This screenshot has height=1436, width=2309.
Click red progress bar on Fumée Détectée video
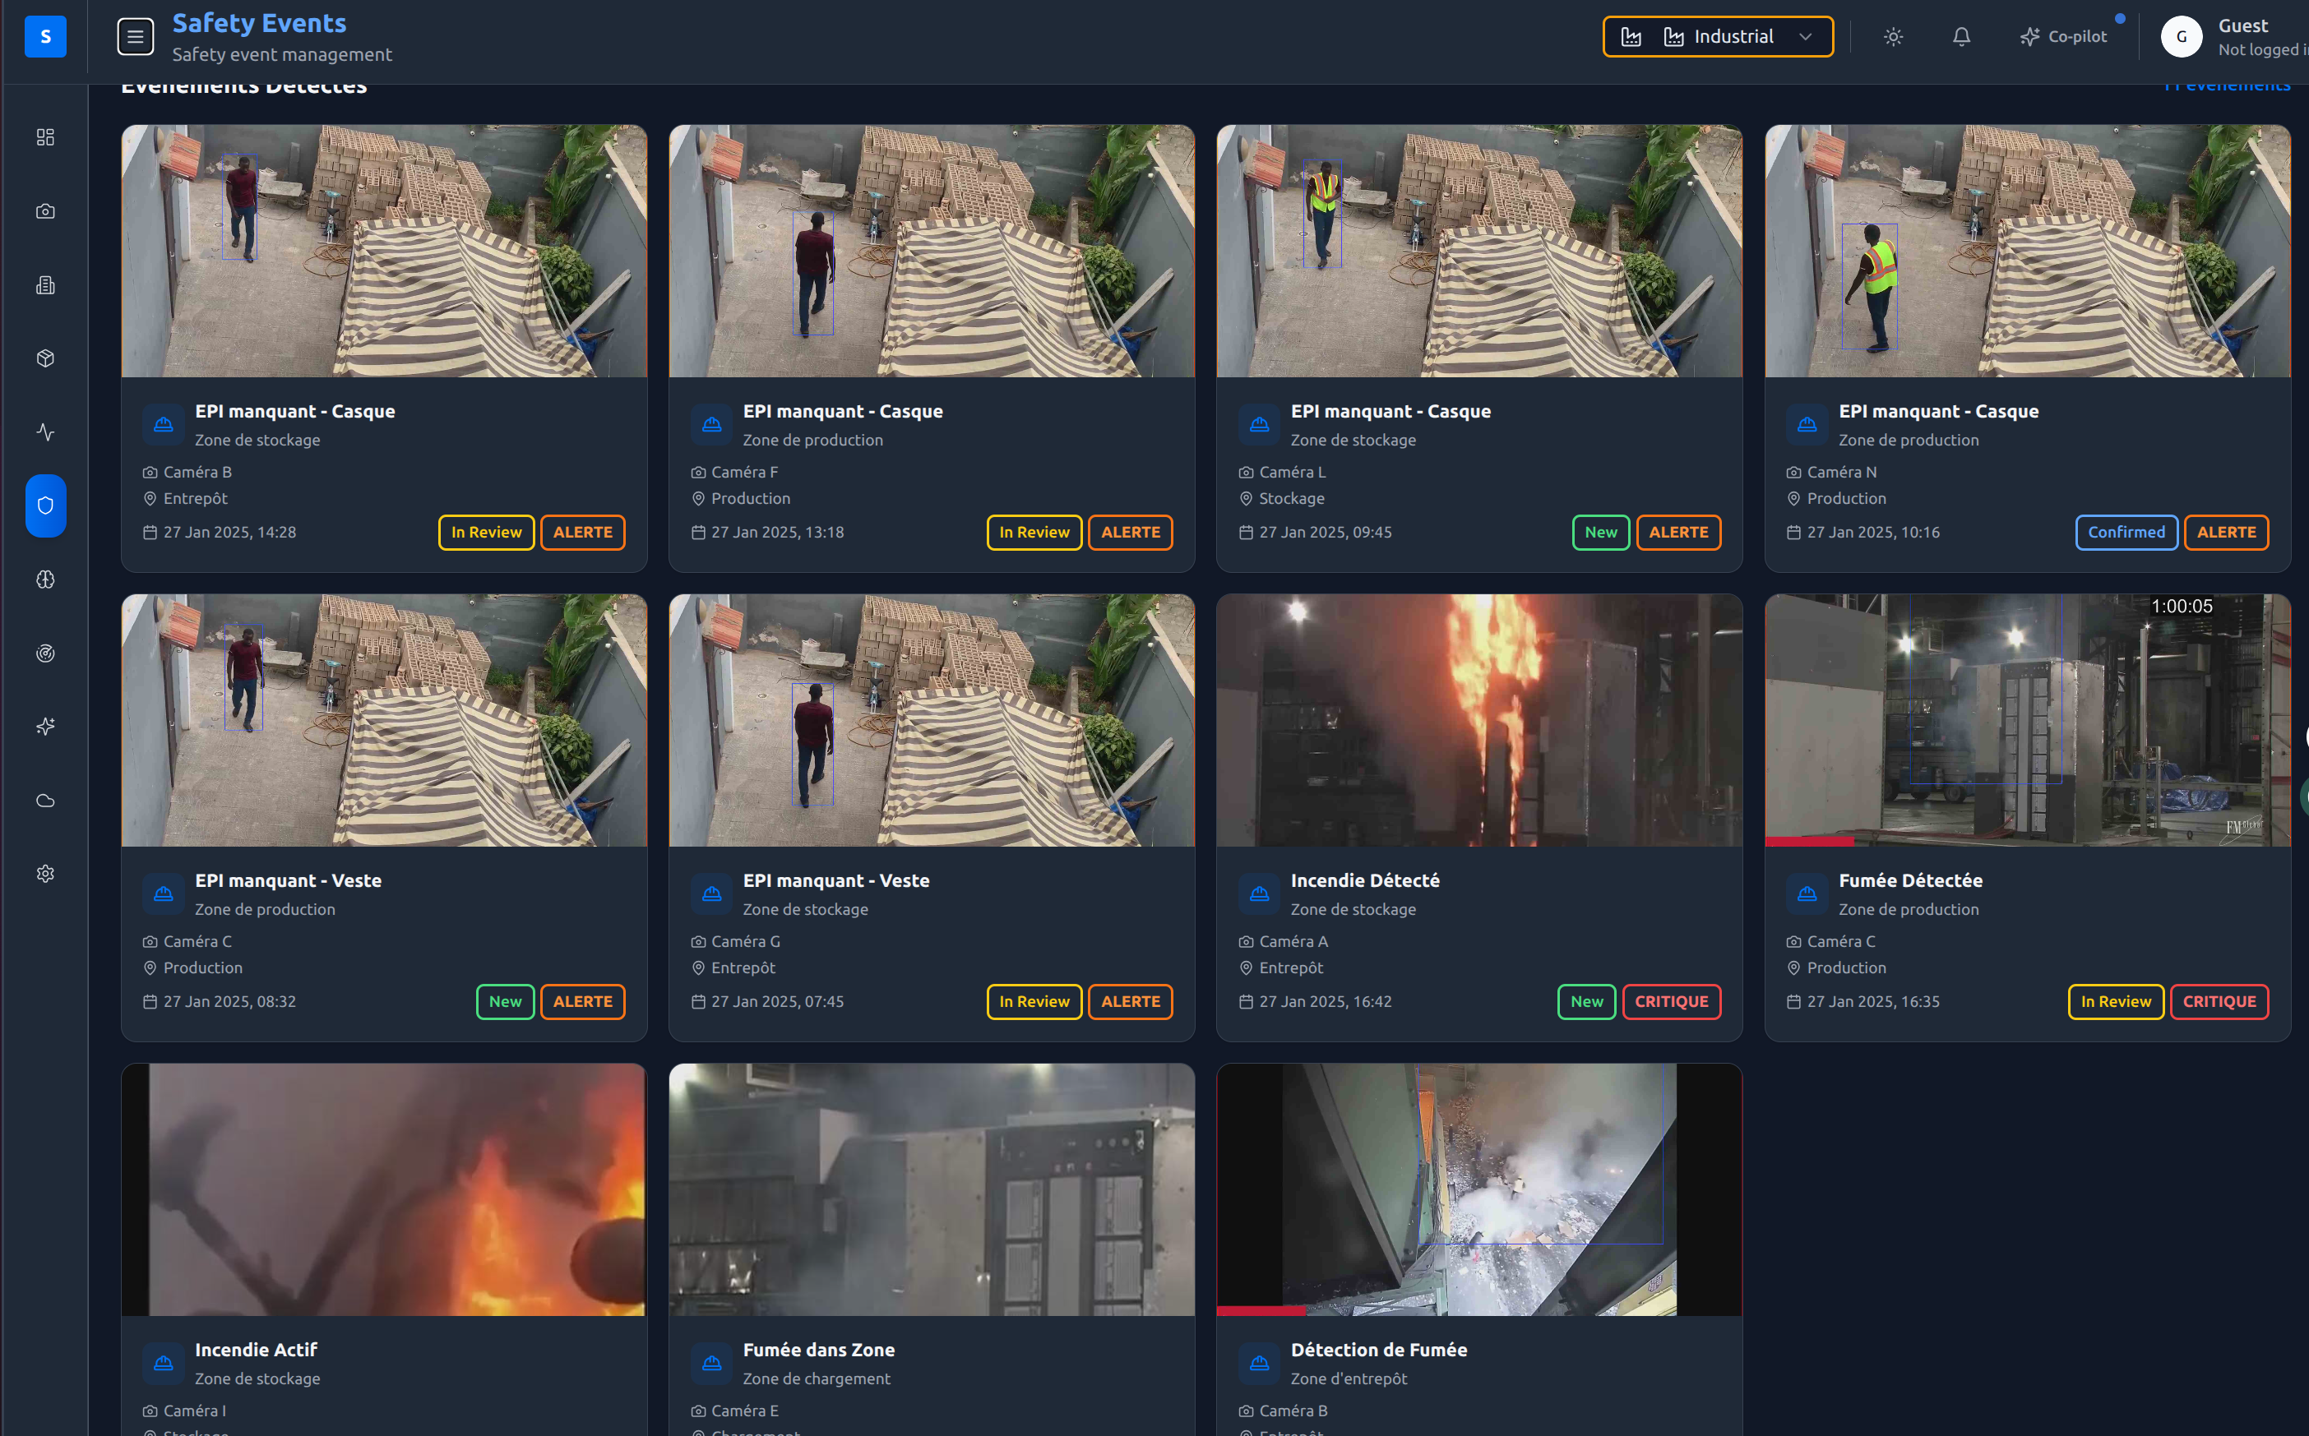pos(1809,842)
